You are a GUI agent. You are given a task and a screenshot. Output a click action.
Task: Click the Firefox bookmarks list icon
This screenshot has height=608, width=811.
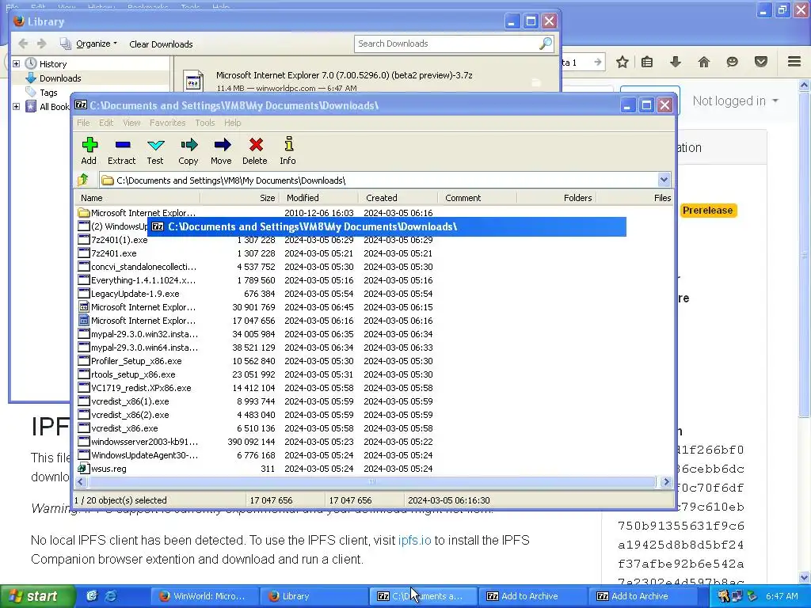[x=647, y=62]
